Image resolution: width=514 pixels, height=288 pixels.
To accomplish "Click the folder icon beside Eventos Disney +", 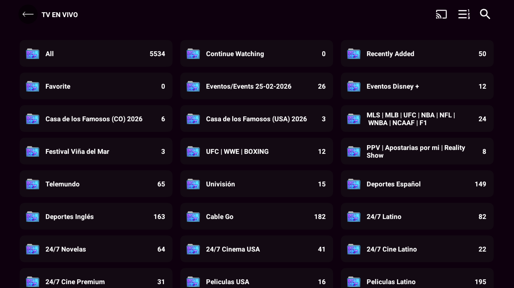I will (x=354, y=86).
